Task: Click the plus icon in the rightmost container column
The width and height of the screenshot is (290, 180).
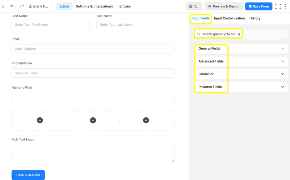Action: coord(146,120)
